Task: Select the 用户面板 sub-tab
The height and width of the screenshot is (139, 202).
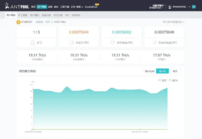Action: 11,15
